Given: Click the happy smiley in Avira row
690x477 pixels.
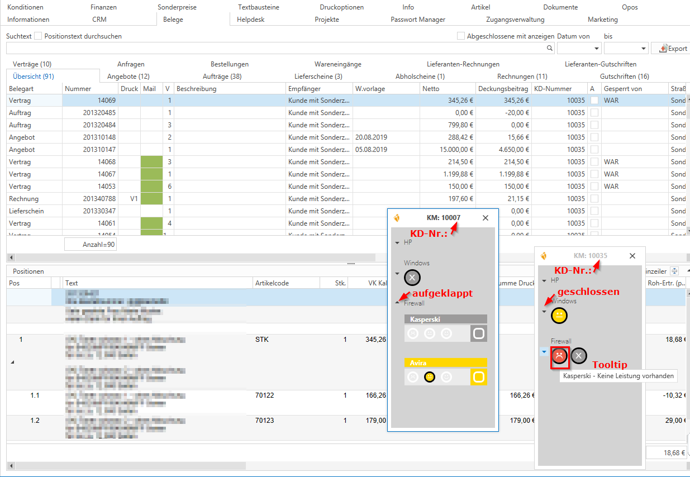Looking at the screenshot, I should 446,377.
